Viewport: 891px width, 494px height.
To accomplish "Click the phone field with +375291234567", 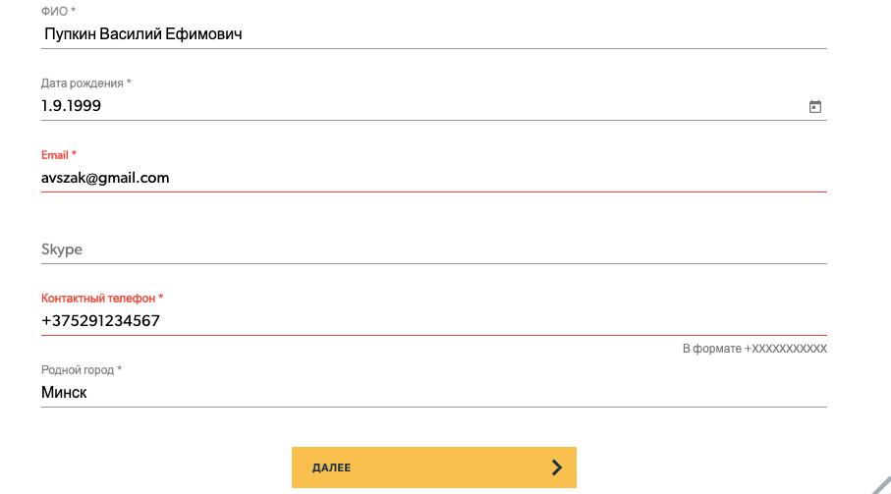I will click(433, 321).
